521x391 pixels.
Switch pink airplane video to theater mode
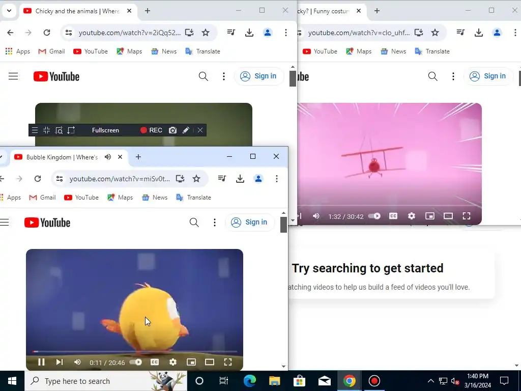coord(448,216)
